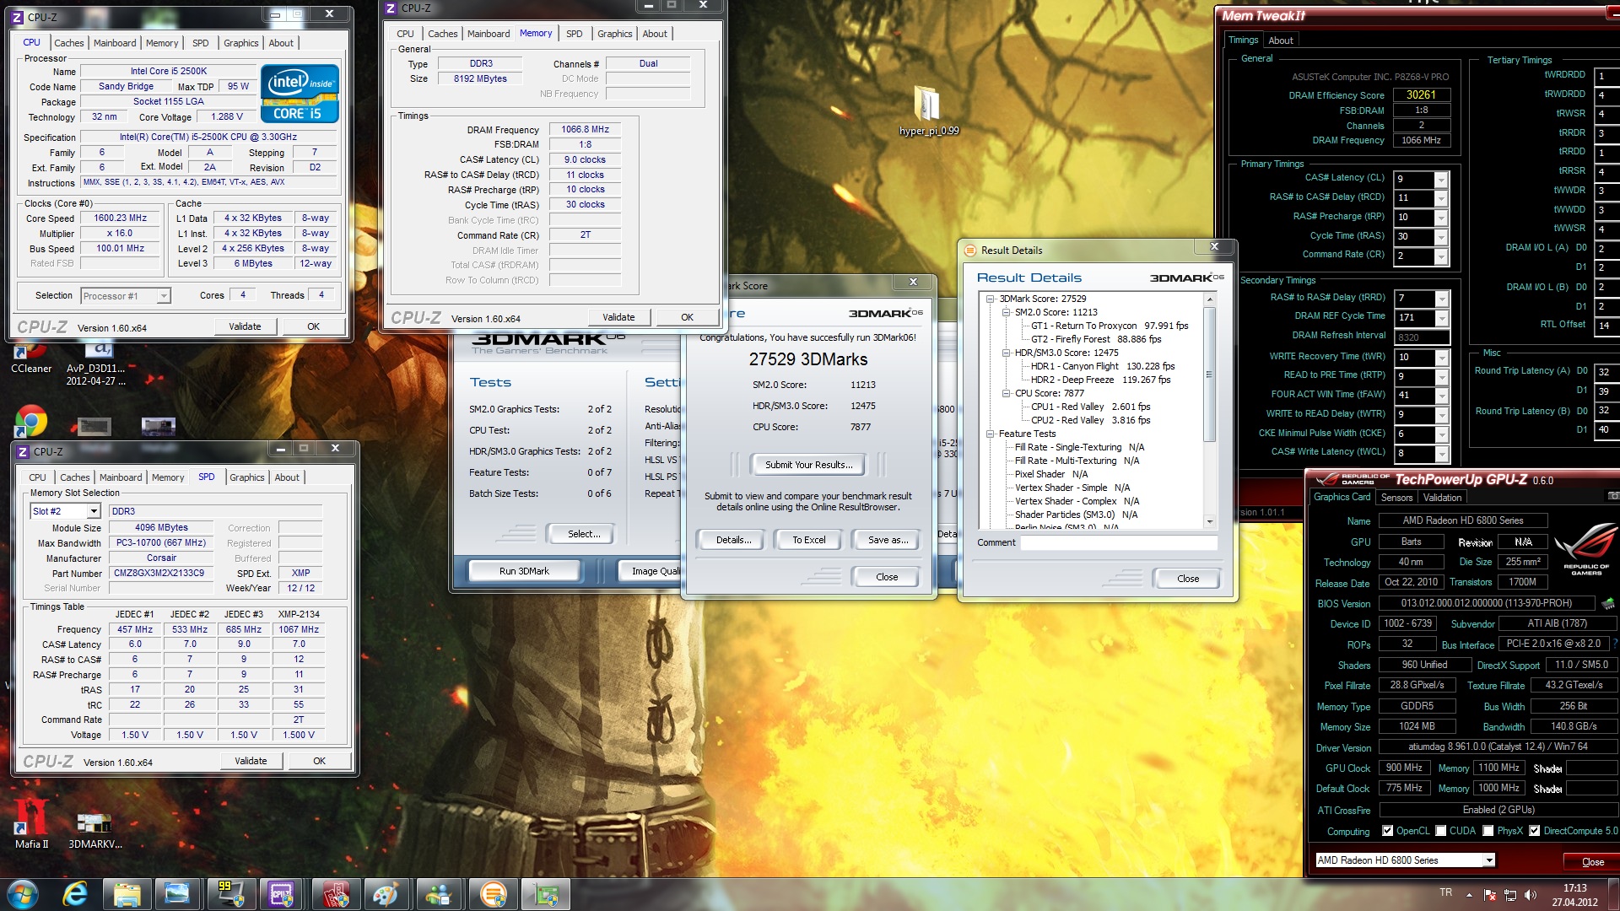Toggle the CUDA checkbox

point(1441,831)
